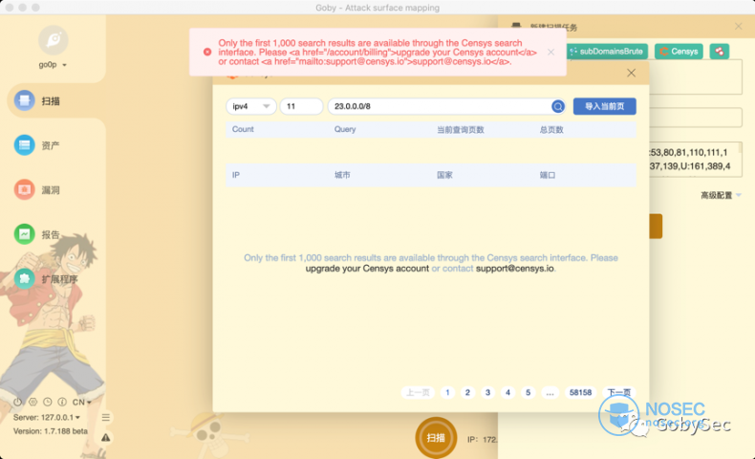Close the new scan task panel

coord(738,27)
